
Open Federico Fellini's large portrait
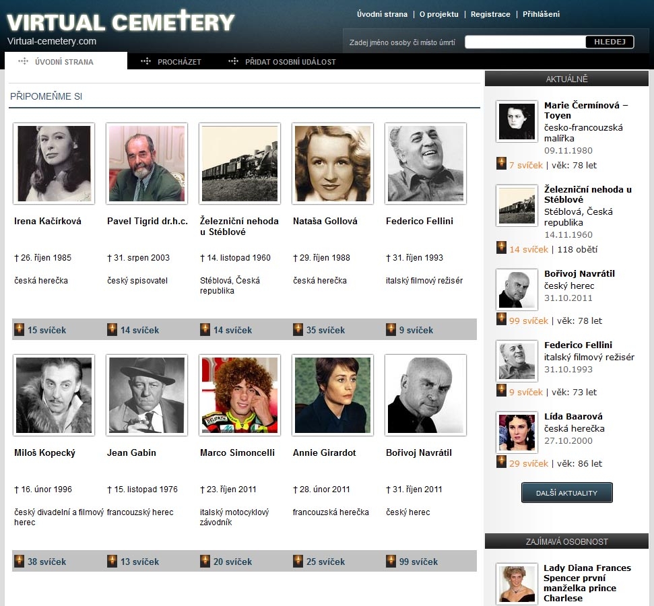point(426,164)
